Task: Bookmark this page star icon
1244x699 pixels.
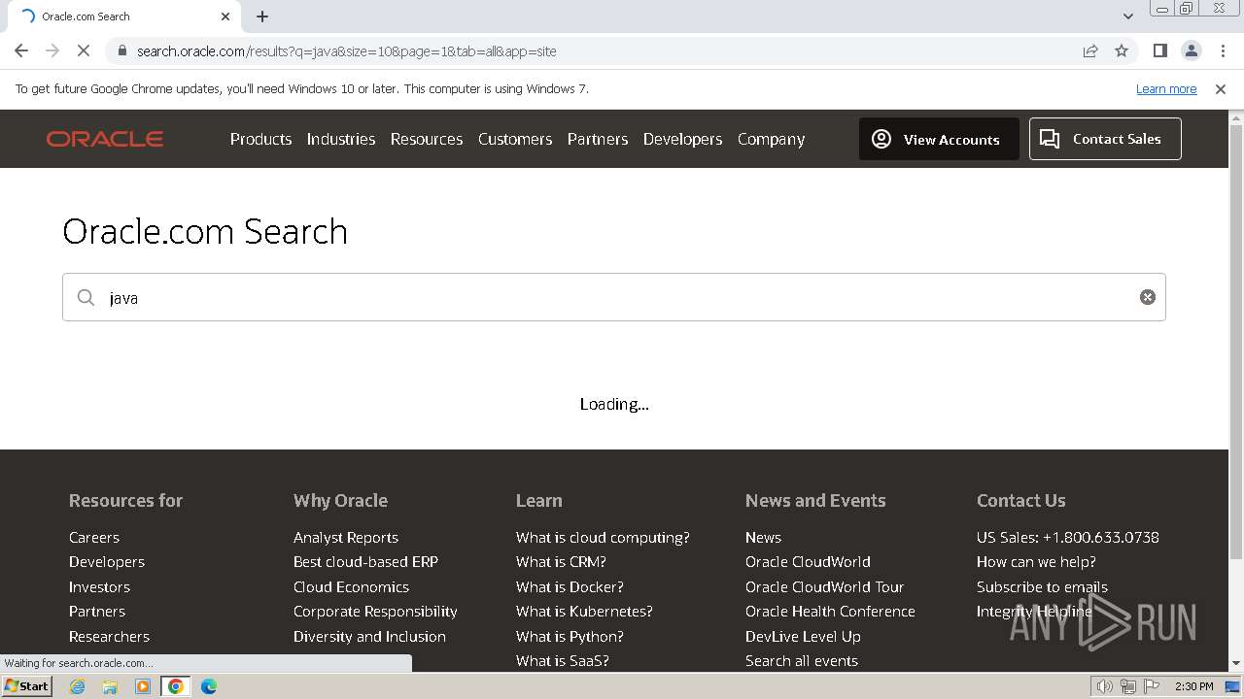Action: point(1122,50)
